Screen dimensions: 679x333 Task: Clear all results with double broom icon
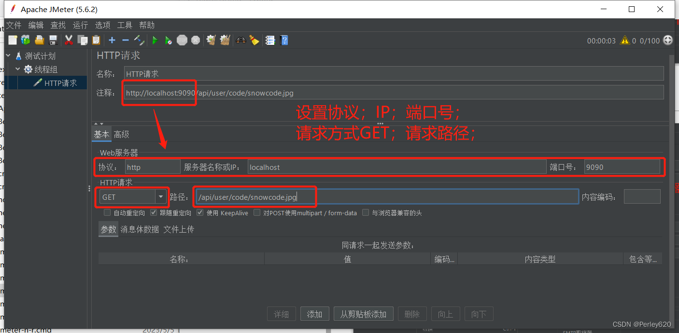coord(225,40)
